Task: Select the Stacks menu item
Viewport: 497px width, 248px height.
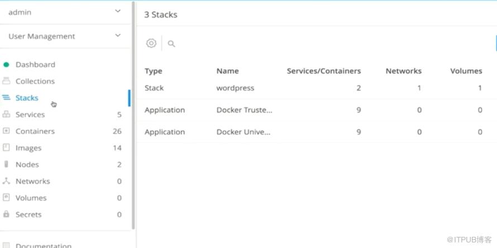Action: (27, 98)
